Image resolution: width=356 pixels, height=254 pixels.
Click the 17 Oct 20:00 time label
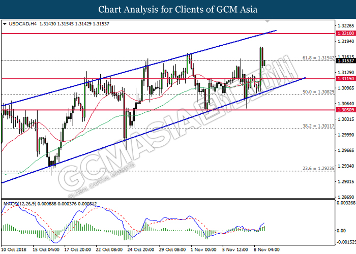pyautogui.click(x=78, y=250)
